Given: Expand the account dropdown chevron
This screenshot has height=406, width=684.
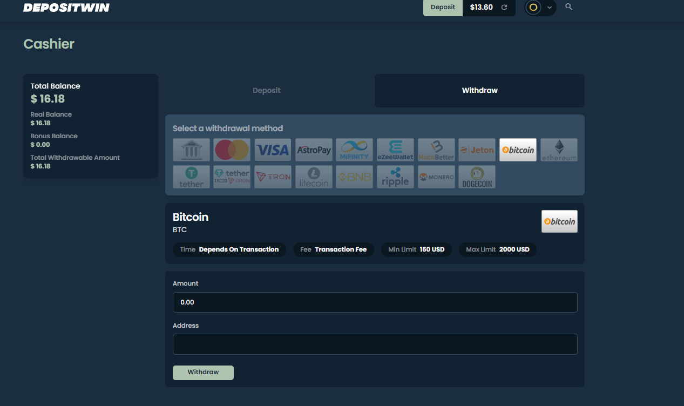Looking at the screenshot, I should (549, 8).
